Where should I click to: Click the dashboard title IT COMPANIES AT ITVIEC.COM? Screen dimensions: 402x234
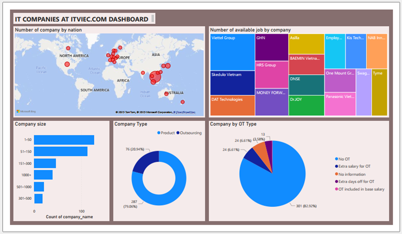click(x=81, y=19)
